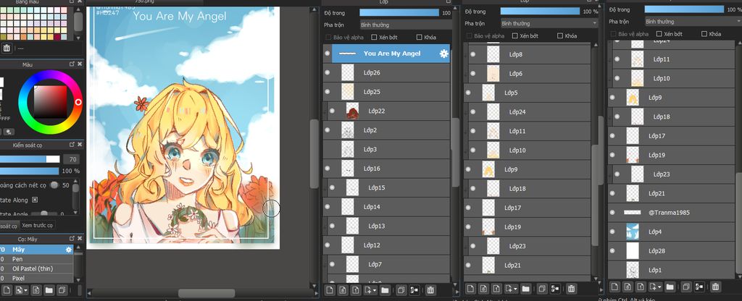Enable Khóa lock in the middle layer panel
Screen dimensions: 742x301
click(x=560, y=36)
